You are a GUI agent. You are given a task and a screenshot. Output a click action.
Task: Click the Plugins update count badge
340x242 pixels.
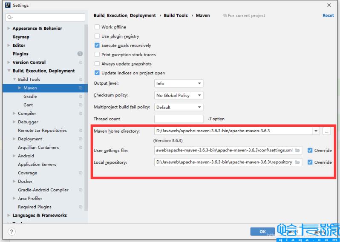[80, 54]
